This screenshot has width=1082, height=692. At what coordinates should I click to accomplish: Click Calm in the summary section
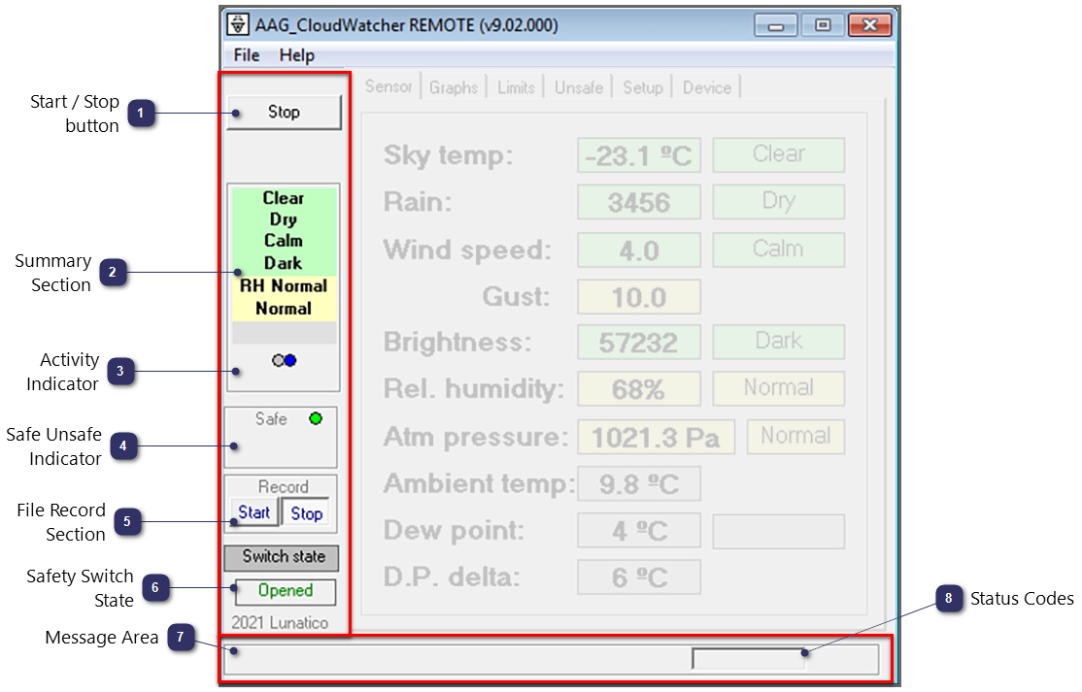click(284, 241)
